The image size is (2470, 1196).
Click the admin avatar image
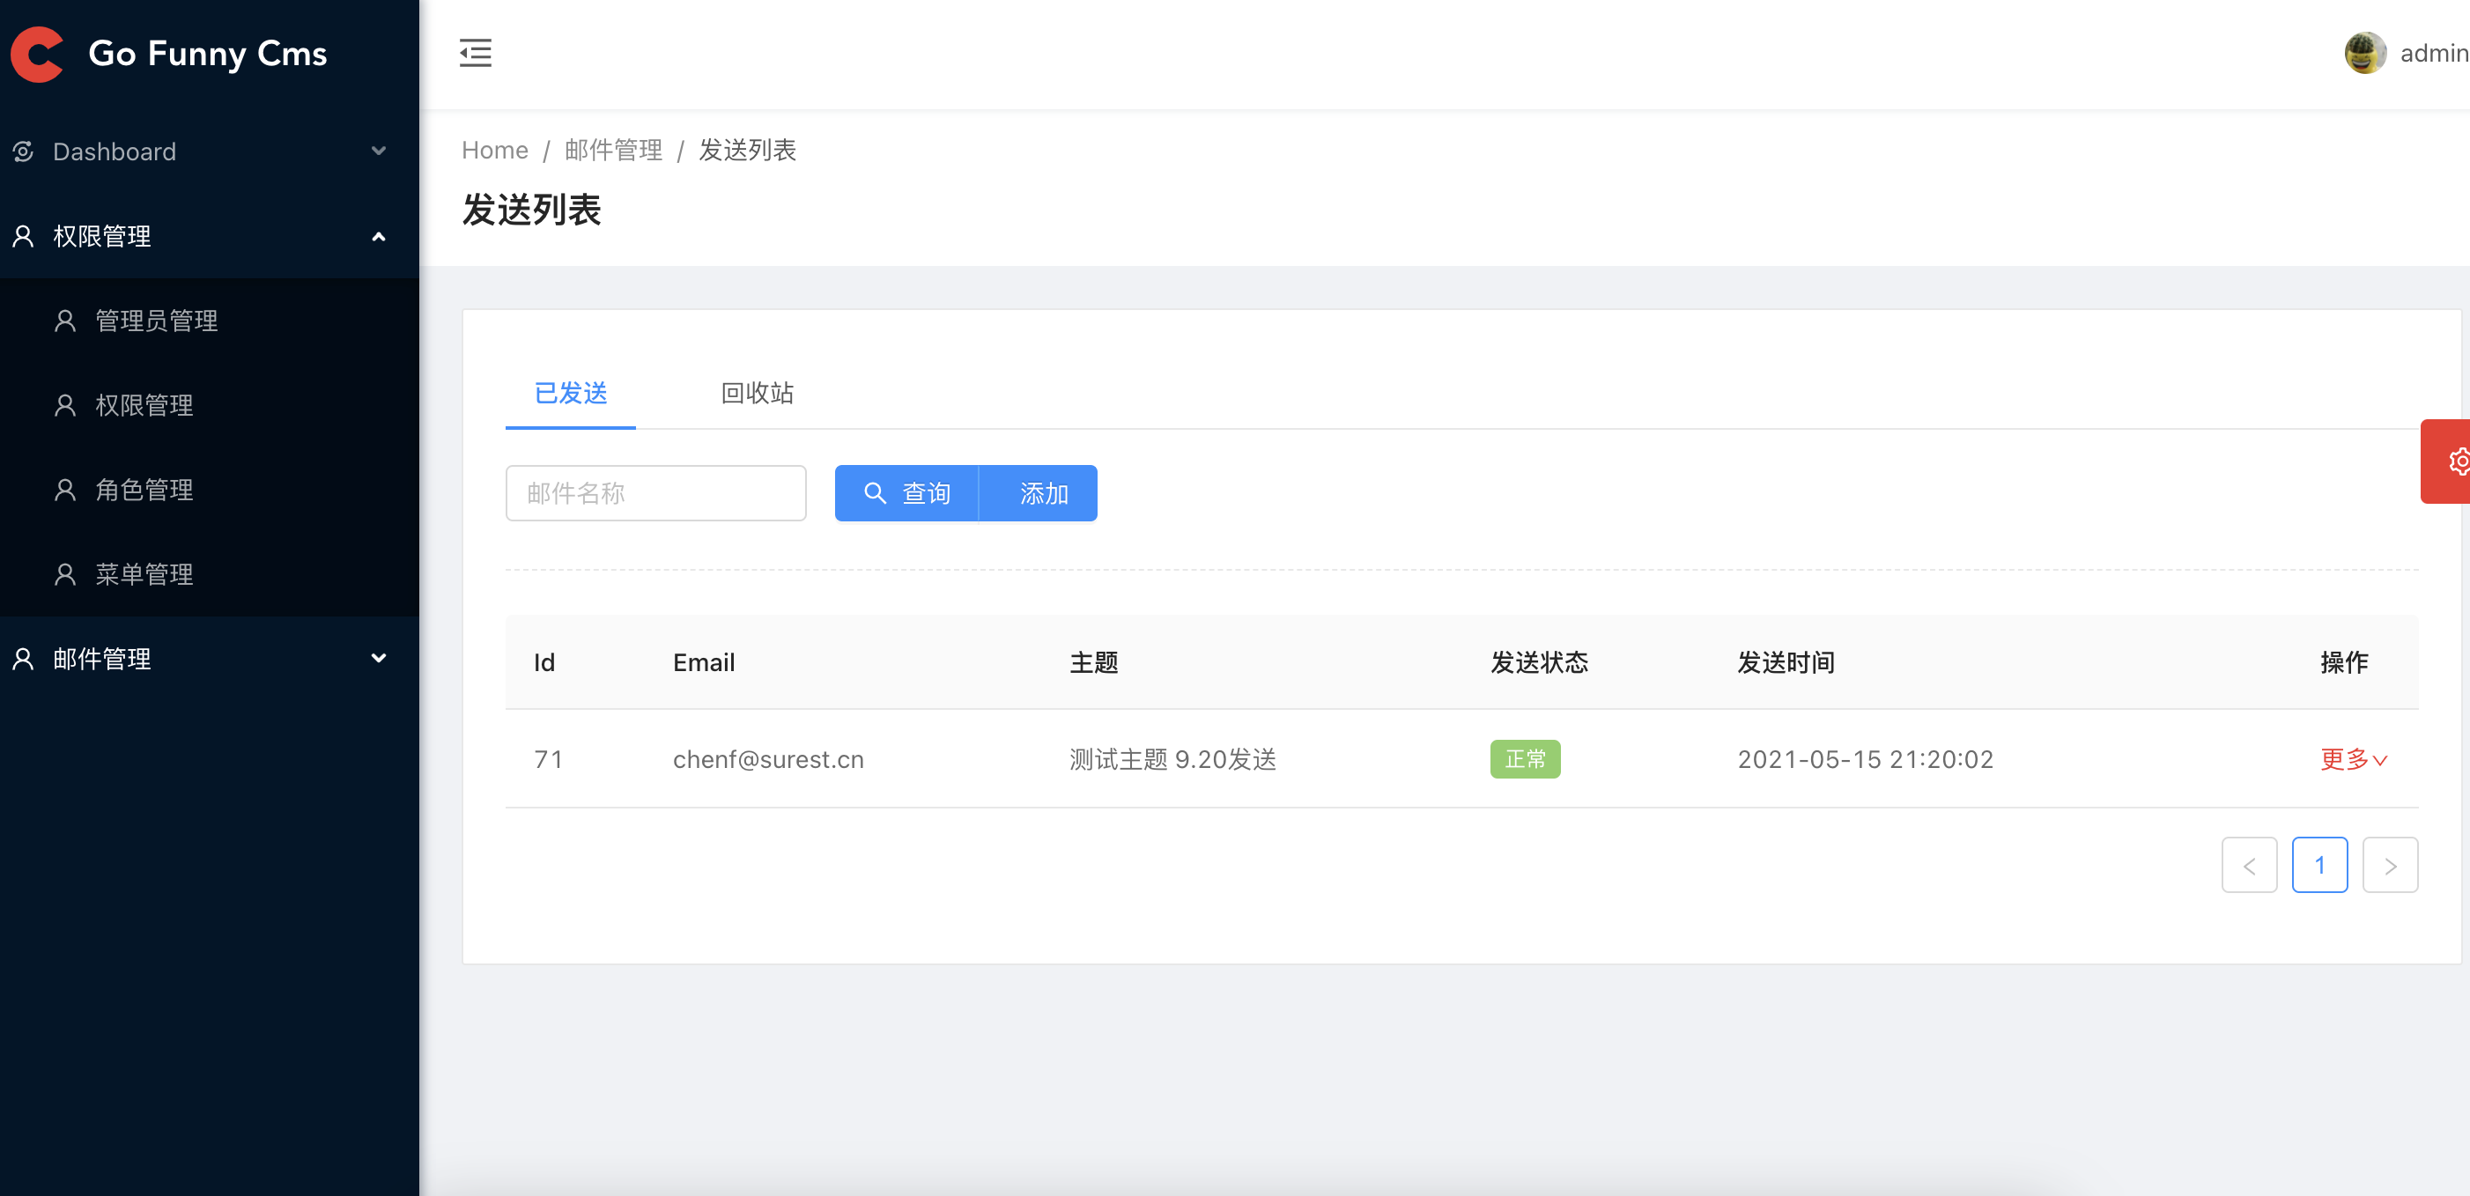coord(2363,53)
